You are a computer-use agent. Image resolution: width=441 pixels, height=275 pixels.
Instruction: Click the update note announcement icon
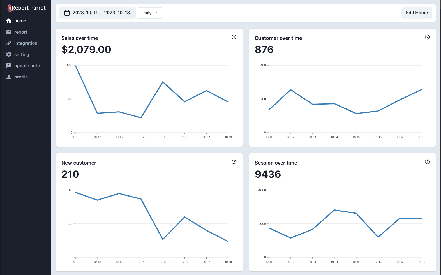(9, 66)
